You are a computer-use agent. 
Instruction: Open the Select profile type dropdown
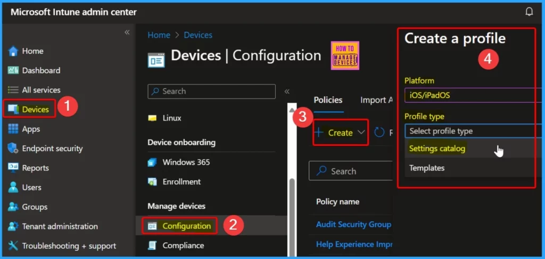(473, 131)
